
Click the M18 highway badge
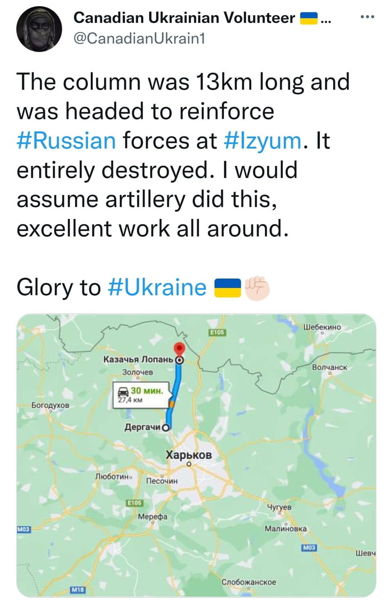(x=77, y=590)
